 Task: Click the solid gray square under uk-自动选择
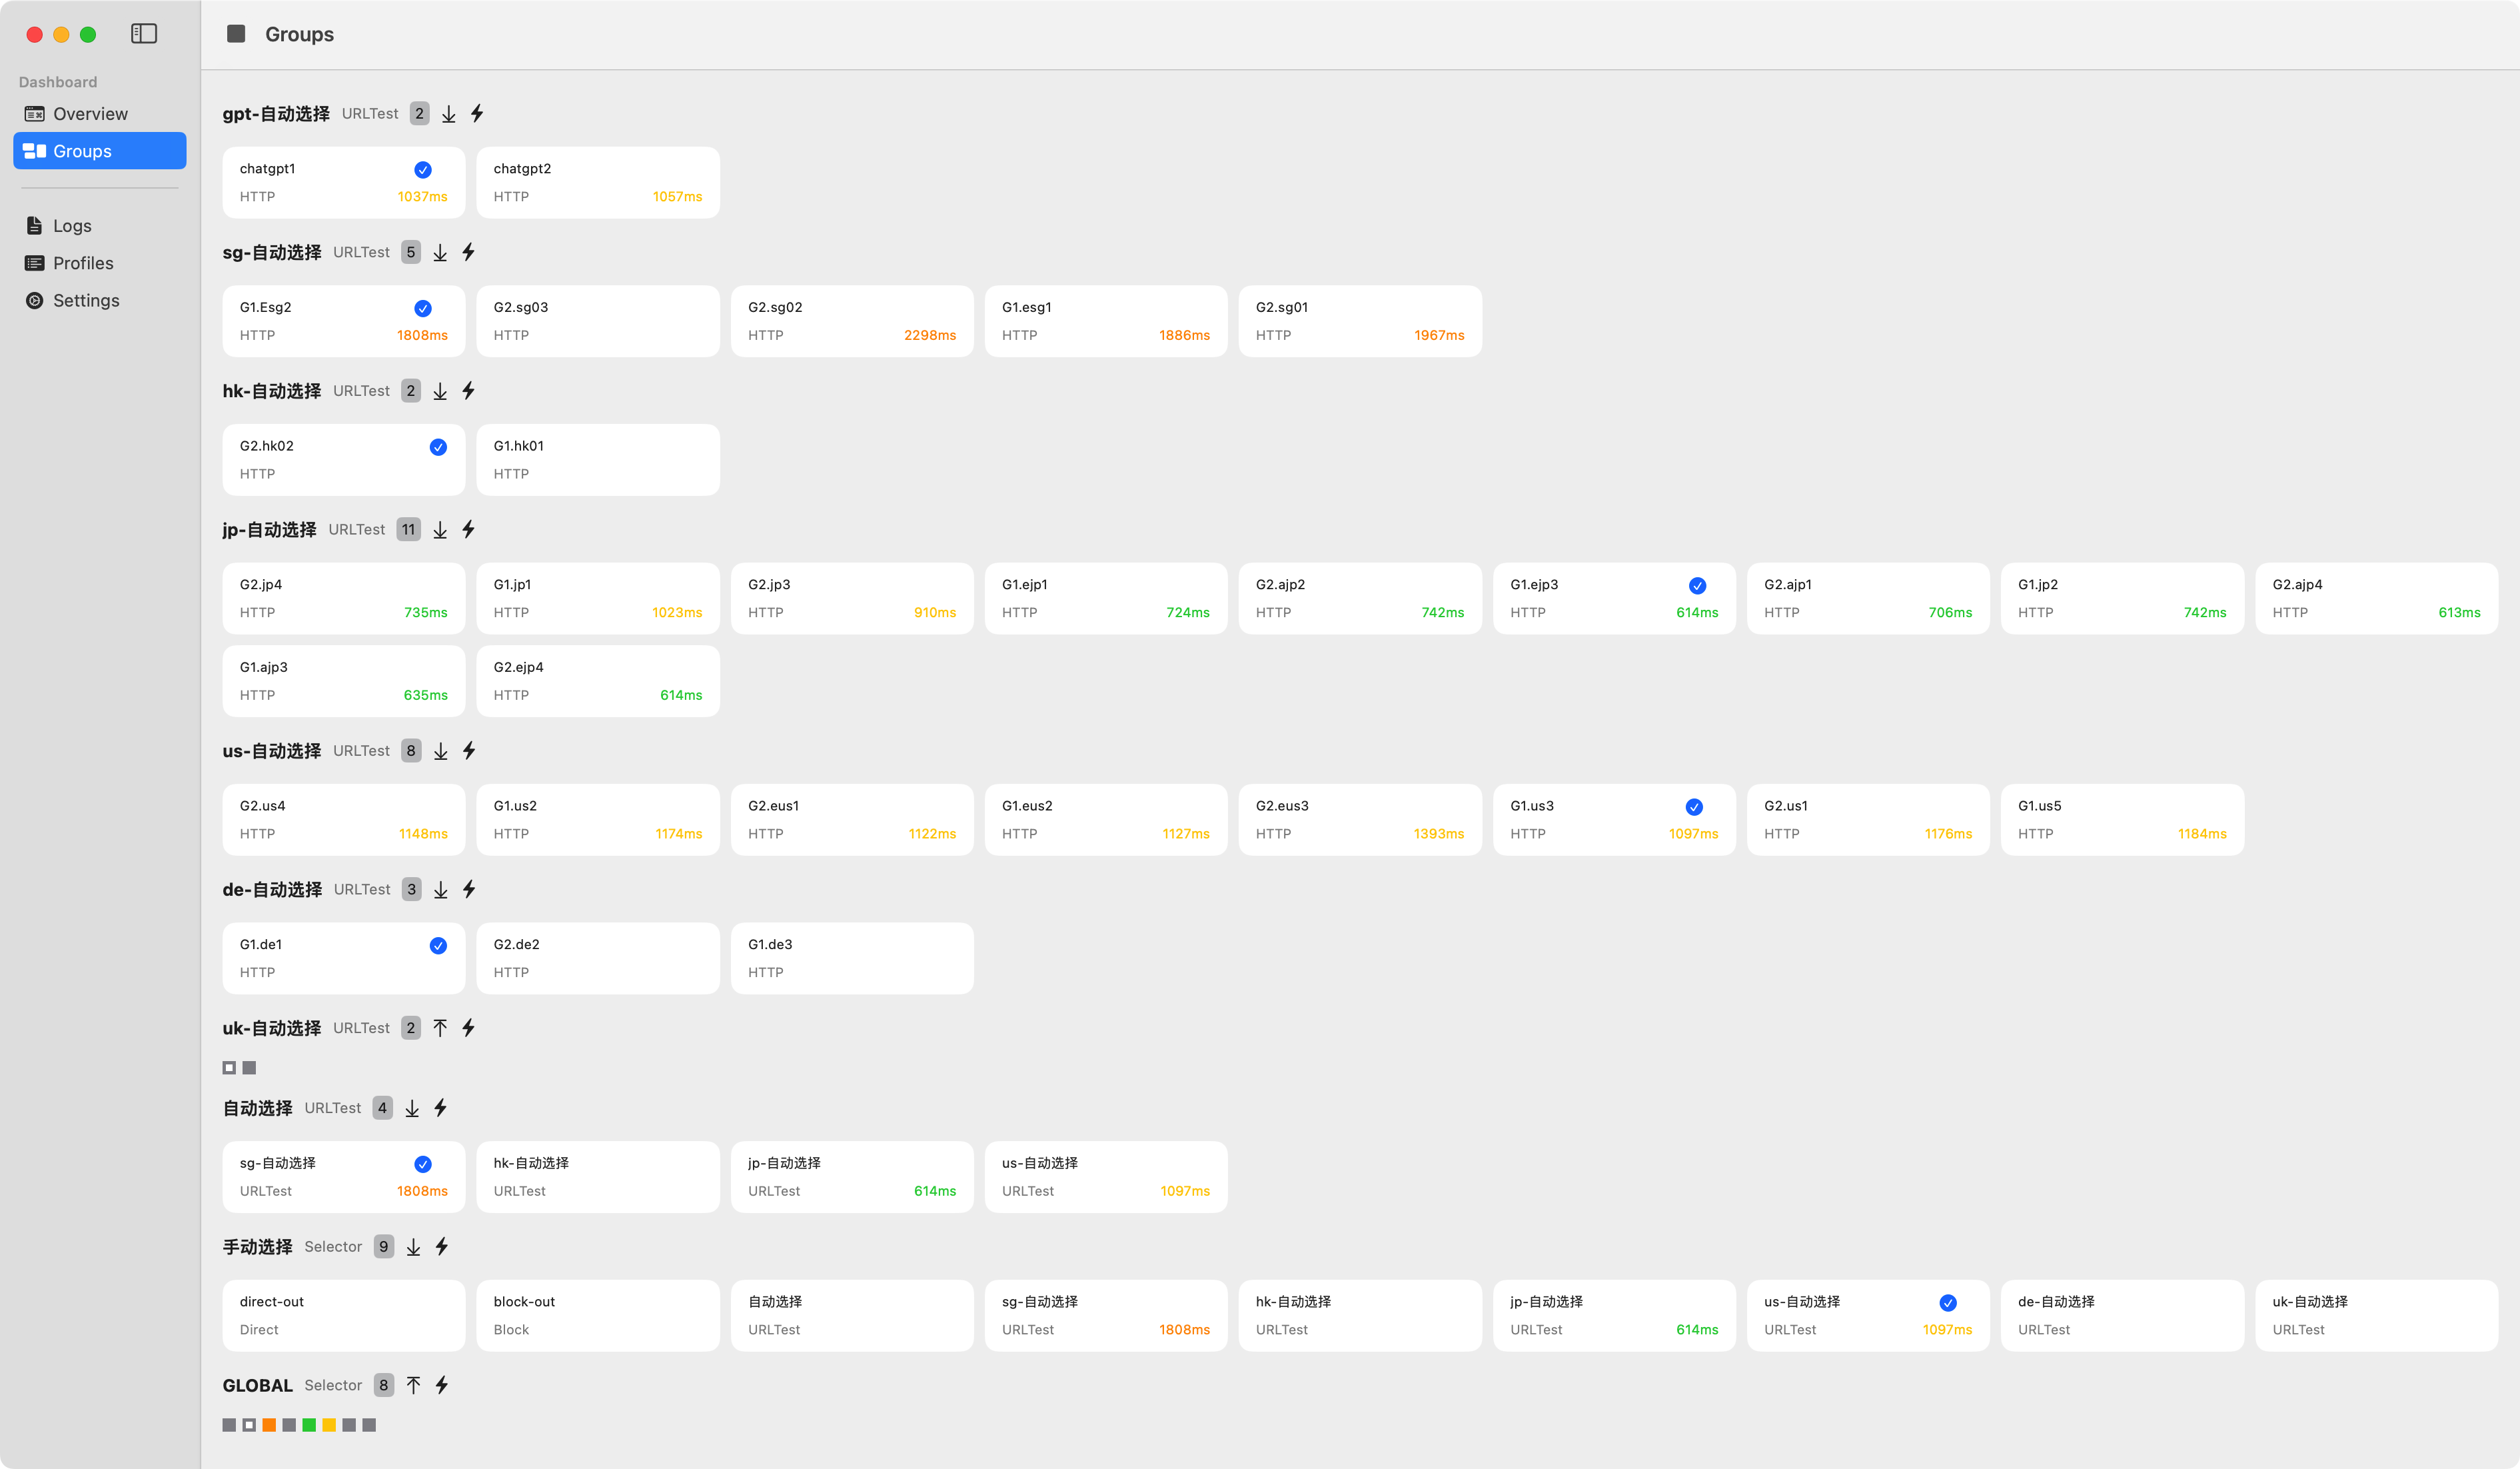[249, 1068]
